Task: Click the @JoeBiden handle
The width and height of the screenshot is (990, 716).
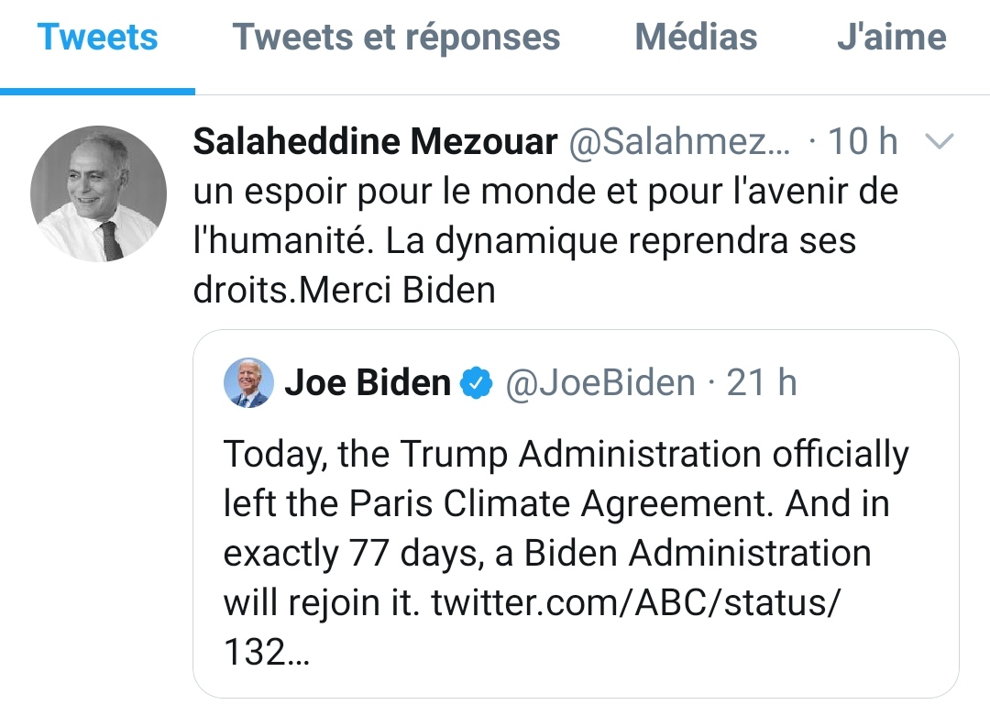Action: tap(600, 382)
